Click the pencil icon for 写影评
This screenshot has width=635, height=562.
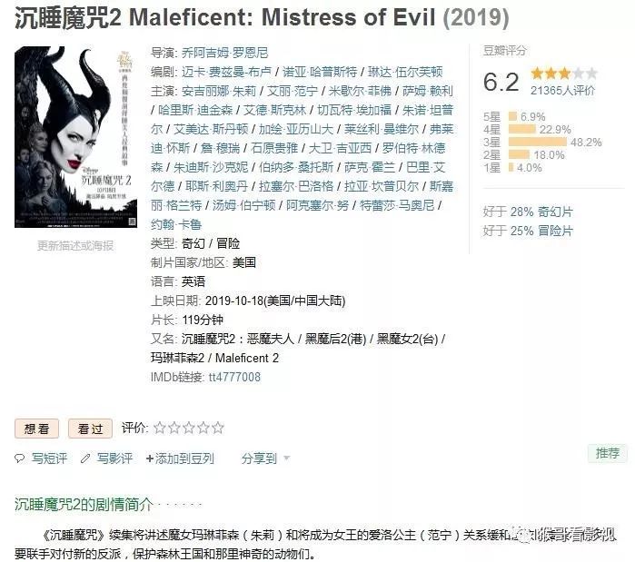[85, 458]
